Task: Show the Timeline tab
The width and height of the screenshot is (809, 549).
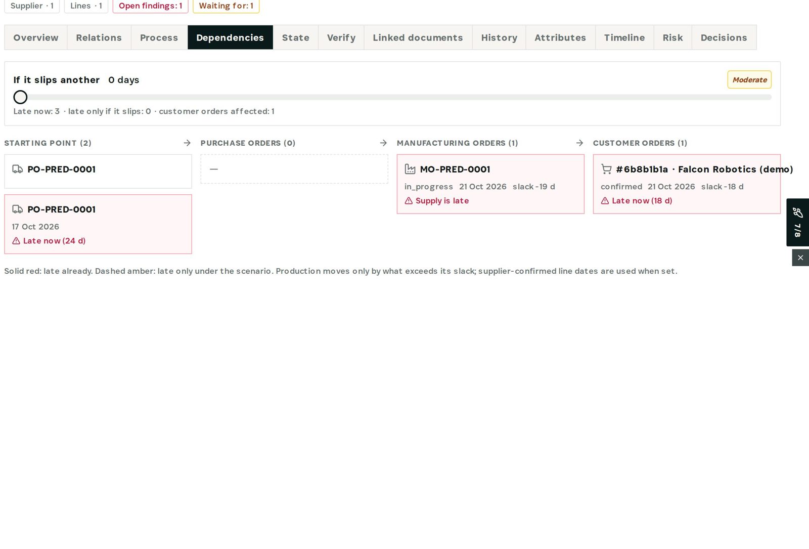Action: tap(624, 37)
